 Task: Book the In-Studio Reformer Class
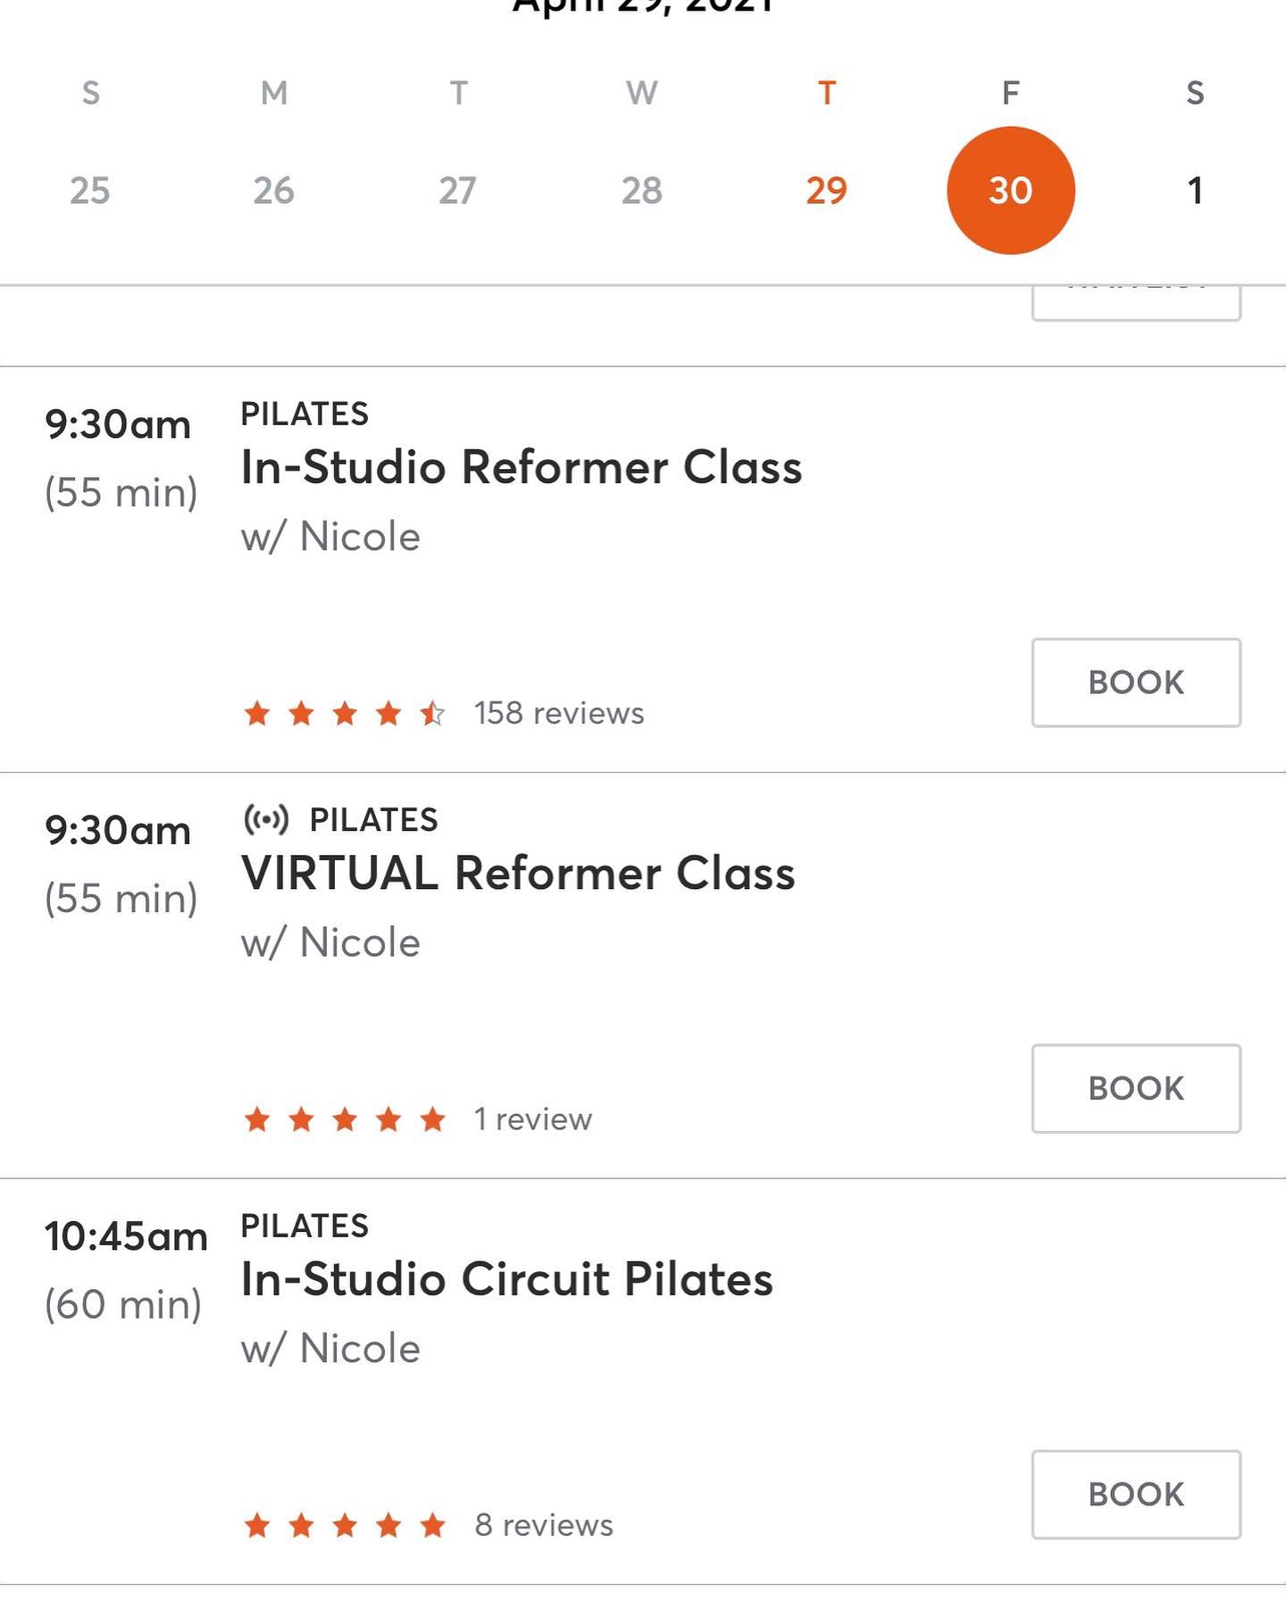pos(1136,683)
